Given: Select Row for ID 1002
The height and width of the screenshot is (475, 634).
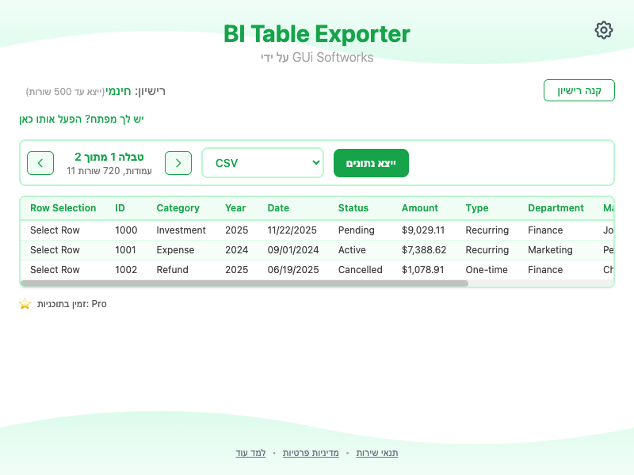Looking at the screenshot, I should point(55,270).
